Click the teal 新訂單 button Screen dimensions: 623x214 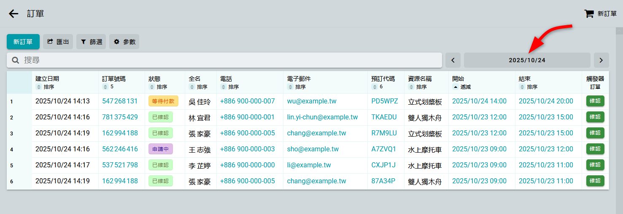click(x=23, y=42)
